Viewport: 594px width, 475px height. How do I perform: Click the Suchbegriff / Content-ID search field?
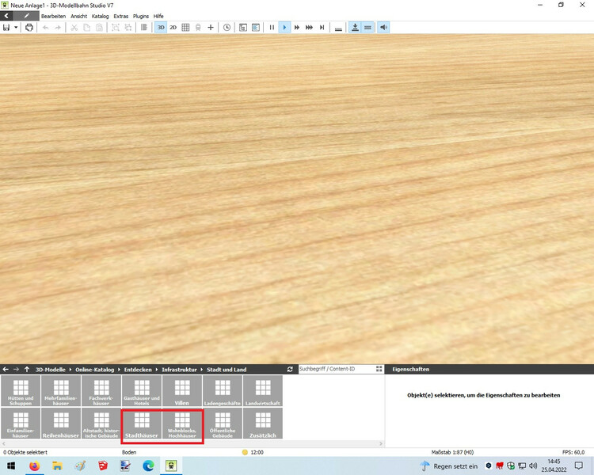pos(337,369)
